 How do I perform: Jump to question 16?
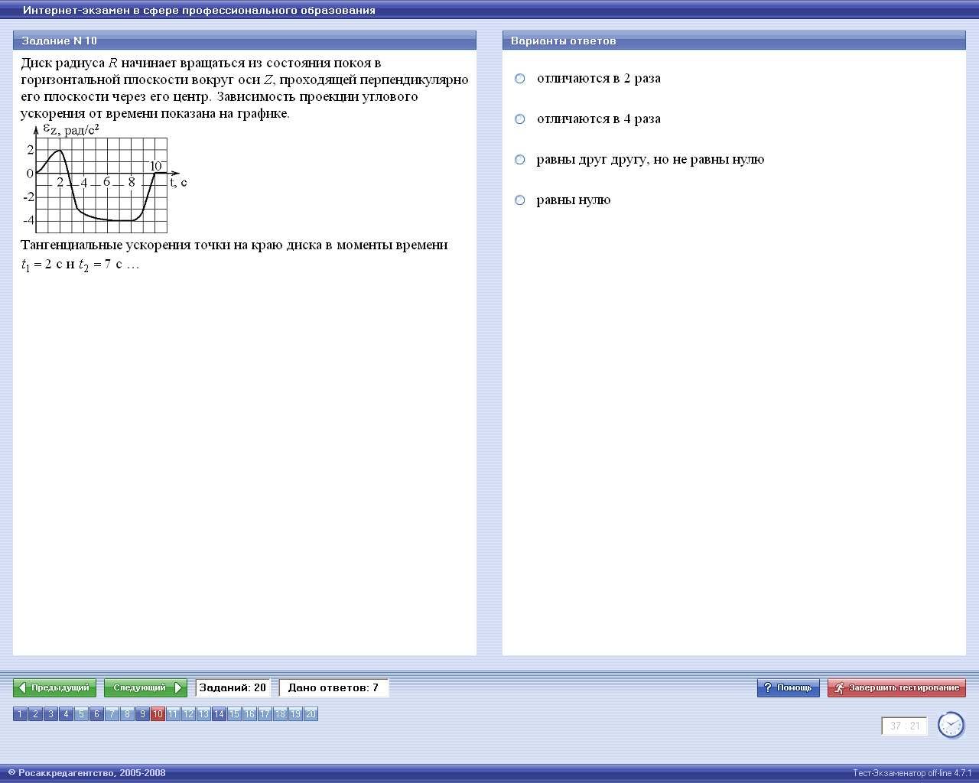pos(249,714)
